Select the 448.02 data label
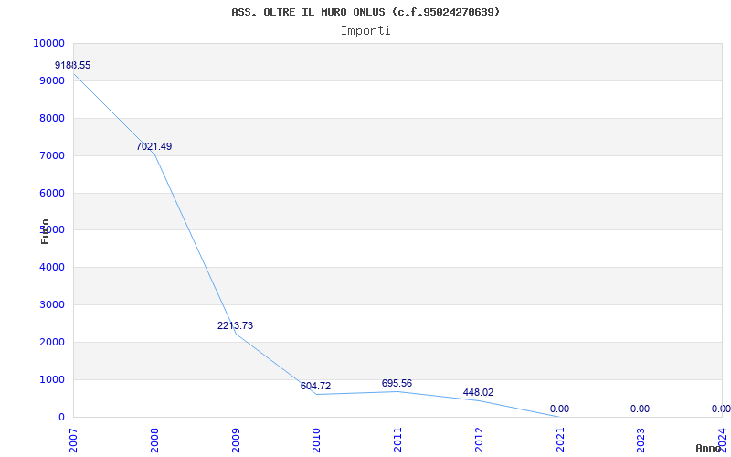731x457 pixels. pyautogui.click(x=478, y=392)
